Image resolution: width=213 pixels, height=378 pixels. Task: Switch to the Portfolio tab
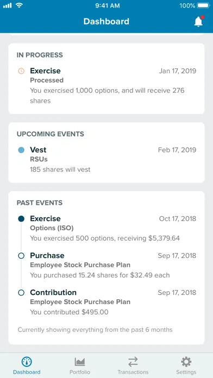tap(80, 366)
